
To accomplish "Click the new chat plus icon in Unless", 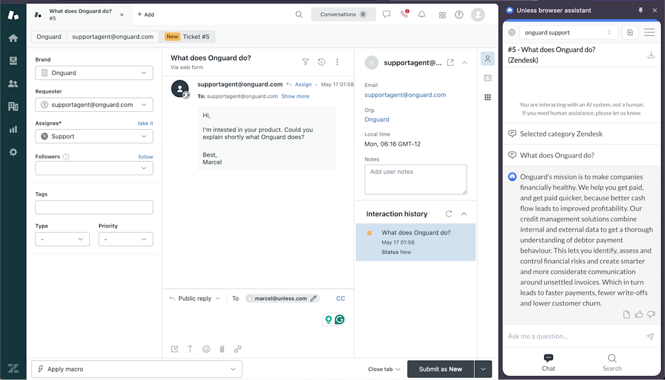I will 630,33.
